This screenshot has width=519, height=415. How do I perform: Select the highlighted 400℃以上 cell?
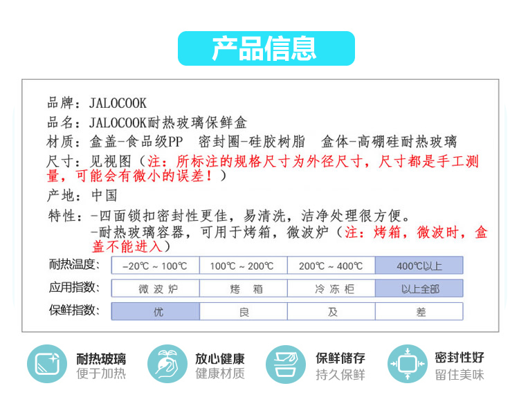coord(419,266)
